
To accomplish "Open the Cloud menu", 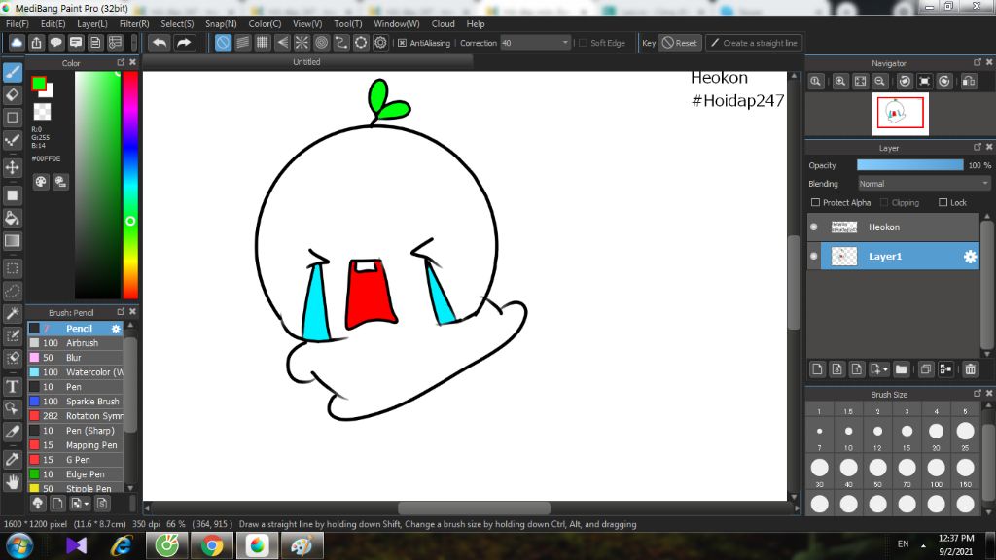I will (443, 23).
